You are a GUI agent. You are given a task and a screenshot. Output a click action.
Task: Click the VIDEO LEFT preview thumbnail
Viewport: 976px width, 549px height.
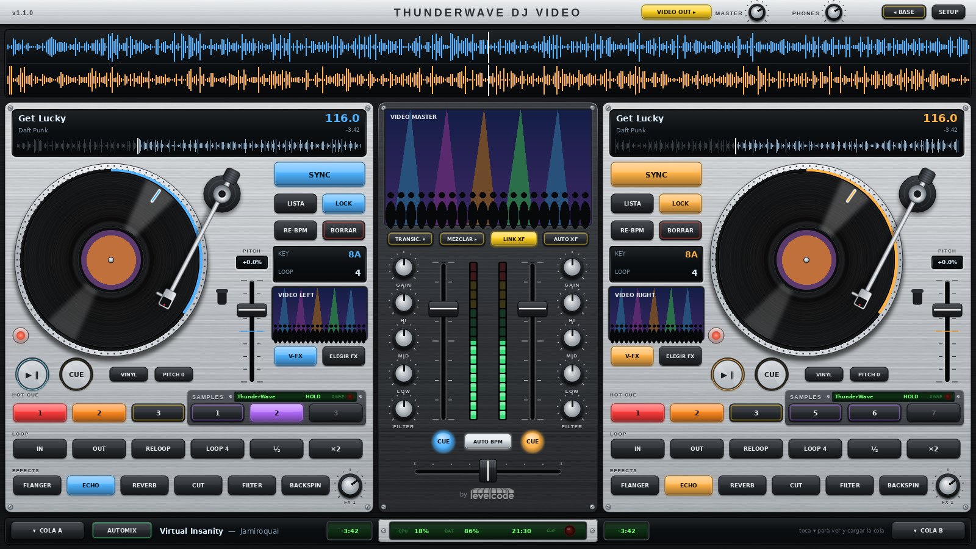320,315
